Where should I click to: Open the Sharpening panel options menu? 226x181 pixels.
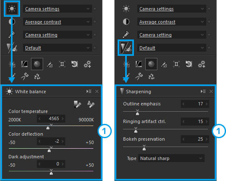click(203, 92)
